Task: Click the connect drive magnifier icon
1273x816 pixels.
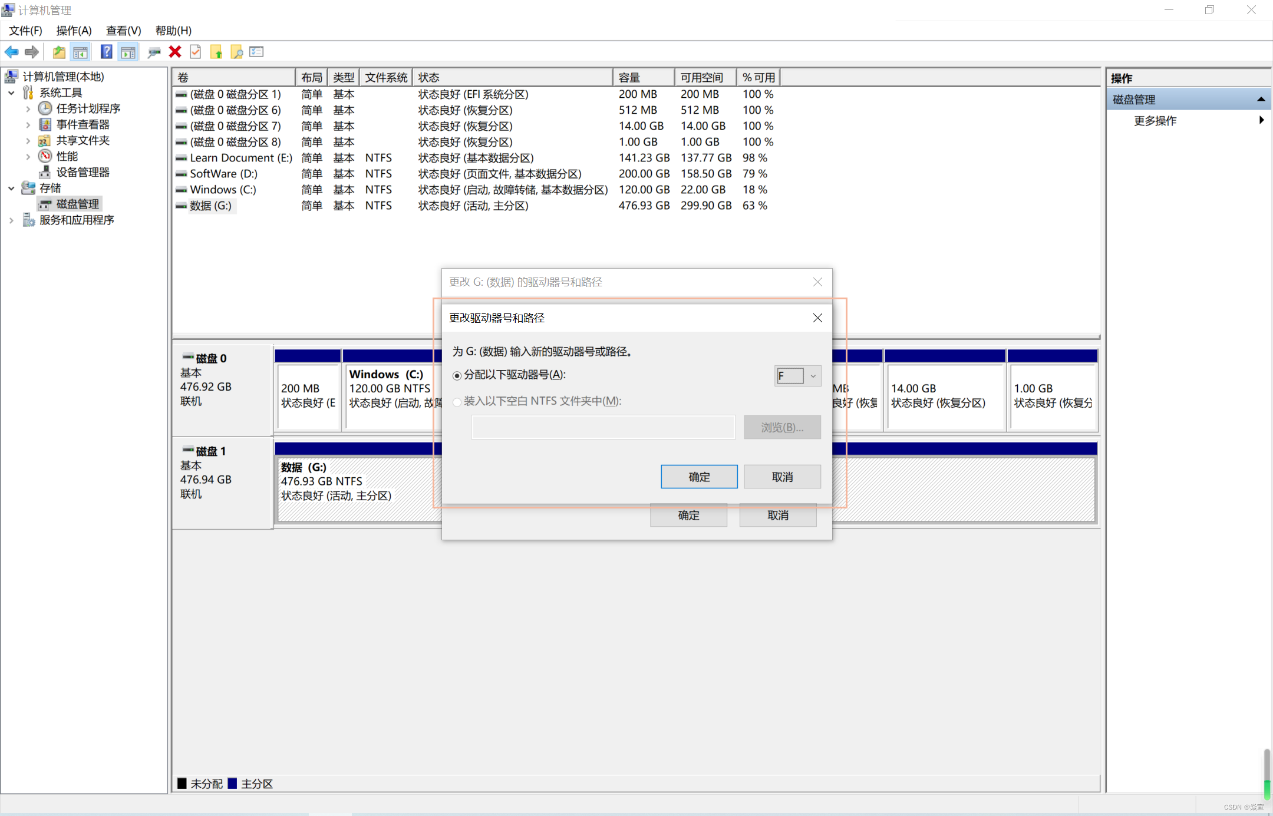Action: click(x=154, y=52)
